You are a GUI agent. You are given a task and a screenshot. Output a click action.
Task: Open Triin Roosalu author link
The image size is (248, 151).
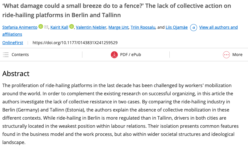coord(143,27)
